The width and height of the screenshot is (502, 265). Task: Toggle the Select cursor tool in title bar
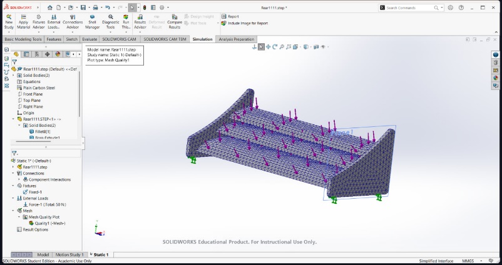(x=132, y=7)
